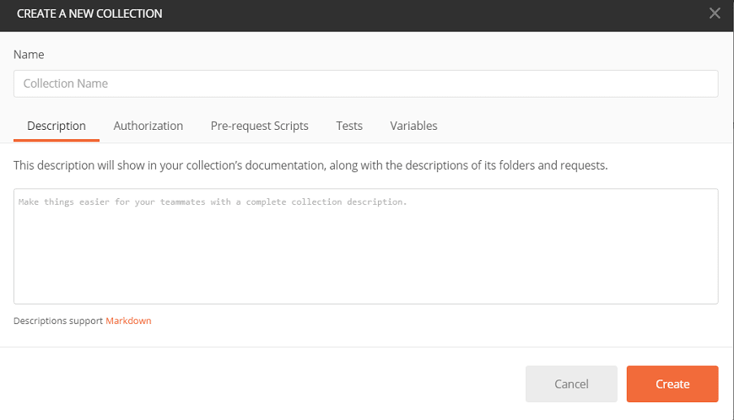Viewport: 734px width, 420px height.
Task: Open the Authorization tab
Action: pos(148,126)
